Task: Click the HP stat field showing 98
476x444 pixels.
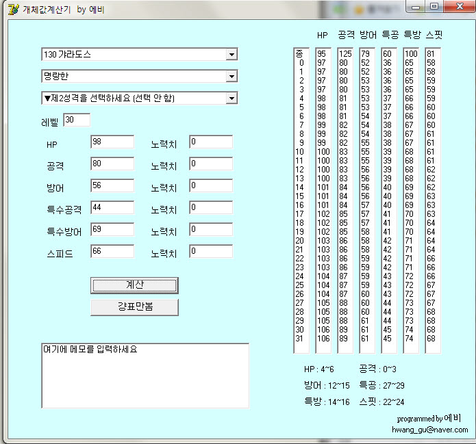Action: pos(112,142)
